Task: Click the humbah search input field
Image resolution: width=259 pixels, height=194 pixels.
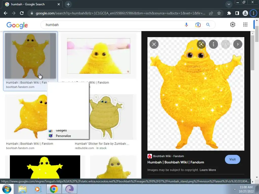Action: click(x=112, y=25)
